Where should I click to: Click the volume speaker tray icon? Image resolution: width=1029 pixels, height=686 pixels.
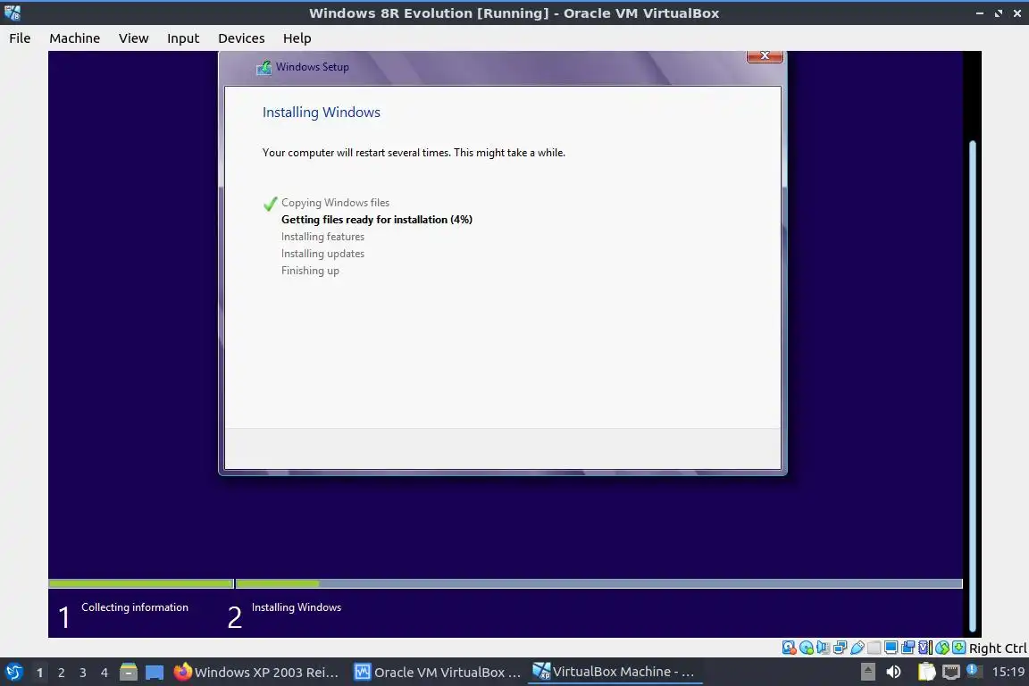tap(893, 672)
